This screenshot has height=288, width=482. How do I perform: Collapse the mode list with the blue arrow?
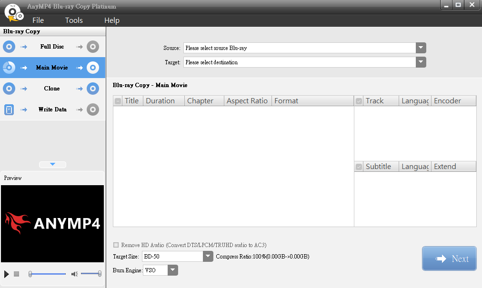click(52, 164)
